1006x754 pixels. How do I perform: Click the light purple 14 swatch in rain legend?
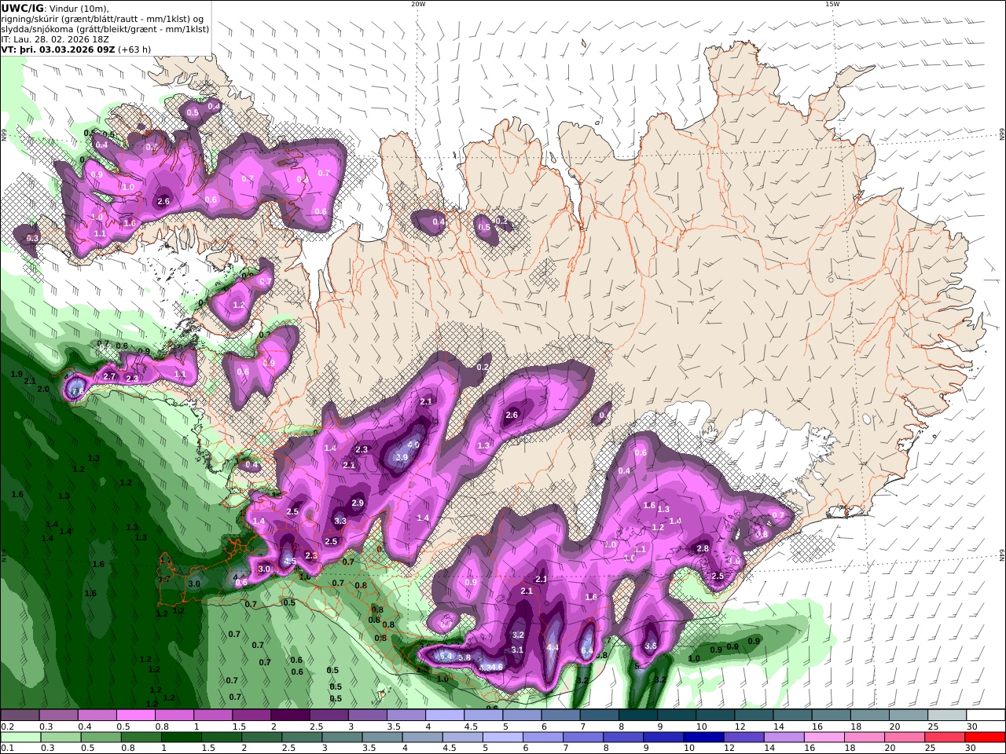(784, 738)
